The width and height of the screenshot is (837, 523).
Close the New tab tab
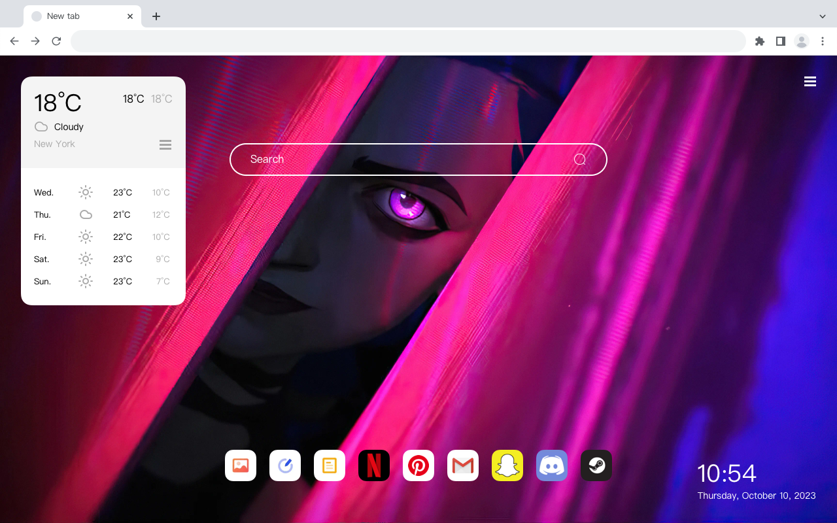[130, 16]
